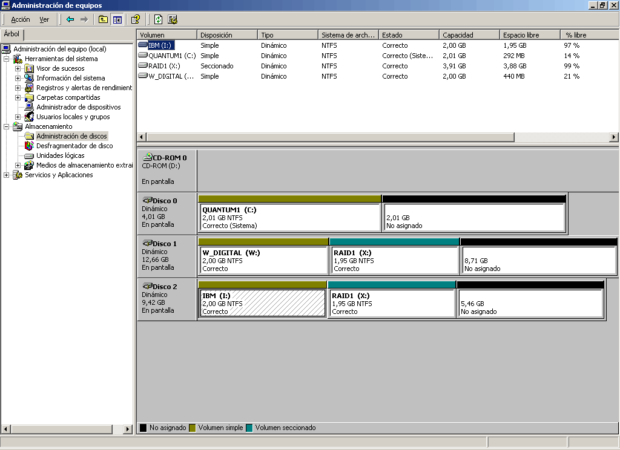Sort by the Volumen column header
This screenshot has width=620, height=450.
point(167,34)
